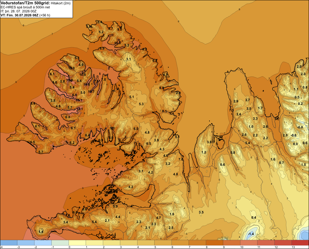Click the -0.6 temperature label in the east
309x249 pixels.
tap(294, 135)
